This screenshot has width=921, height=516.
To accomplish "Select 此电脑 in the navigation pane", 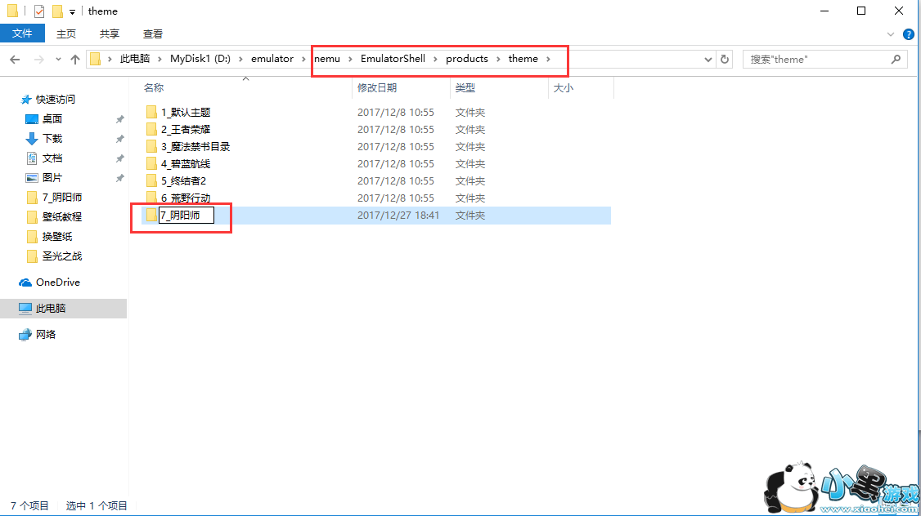I will click(x=64, y=309).
